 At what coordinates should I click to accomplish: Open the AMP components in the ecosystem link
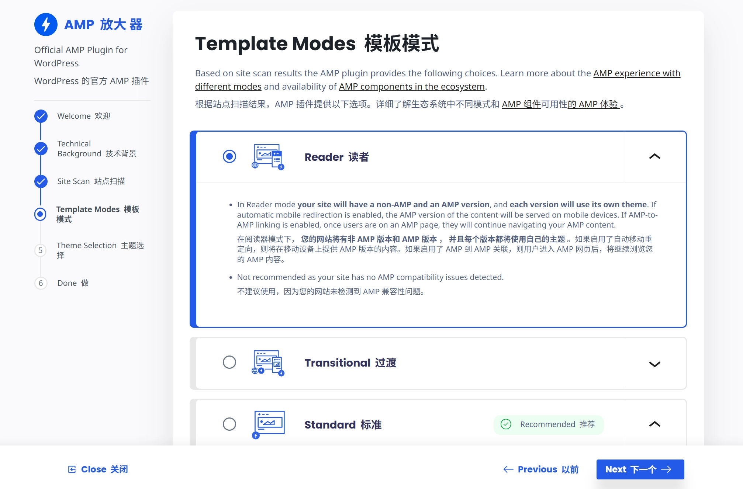point(411,87)
